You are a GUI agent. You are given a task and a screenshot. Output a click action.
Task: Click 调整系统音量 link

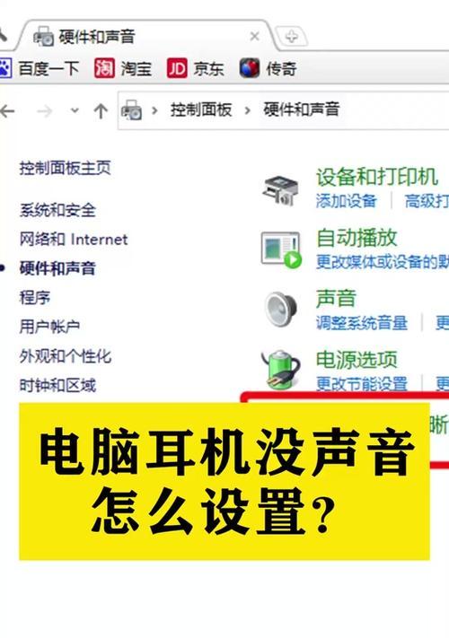coord(362,323)
